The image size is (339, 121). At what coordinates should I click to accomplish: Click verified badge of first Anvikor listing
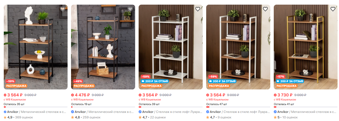coord(5,112)
